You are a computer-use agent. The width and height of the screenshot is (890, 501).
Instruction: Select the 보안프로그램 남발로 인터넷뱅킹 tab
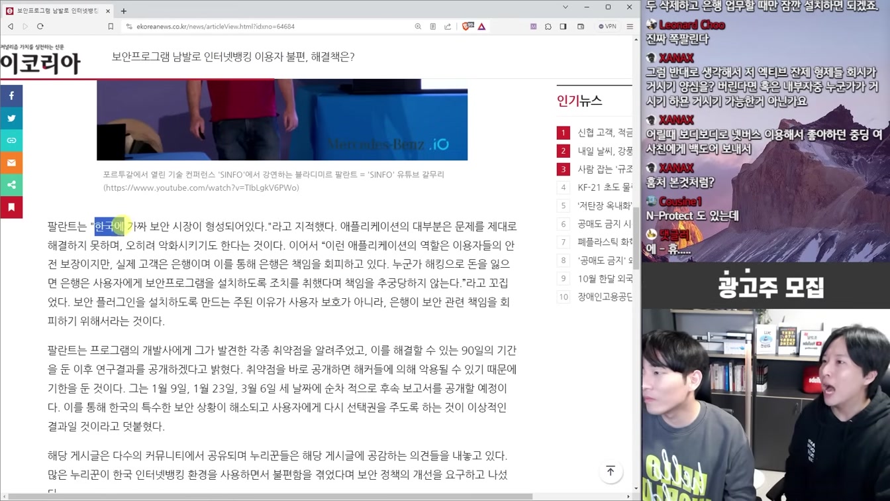(57, 11)
